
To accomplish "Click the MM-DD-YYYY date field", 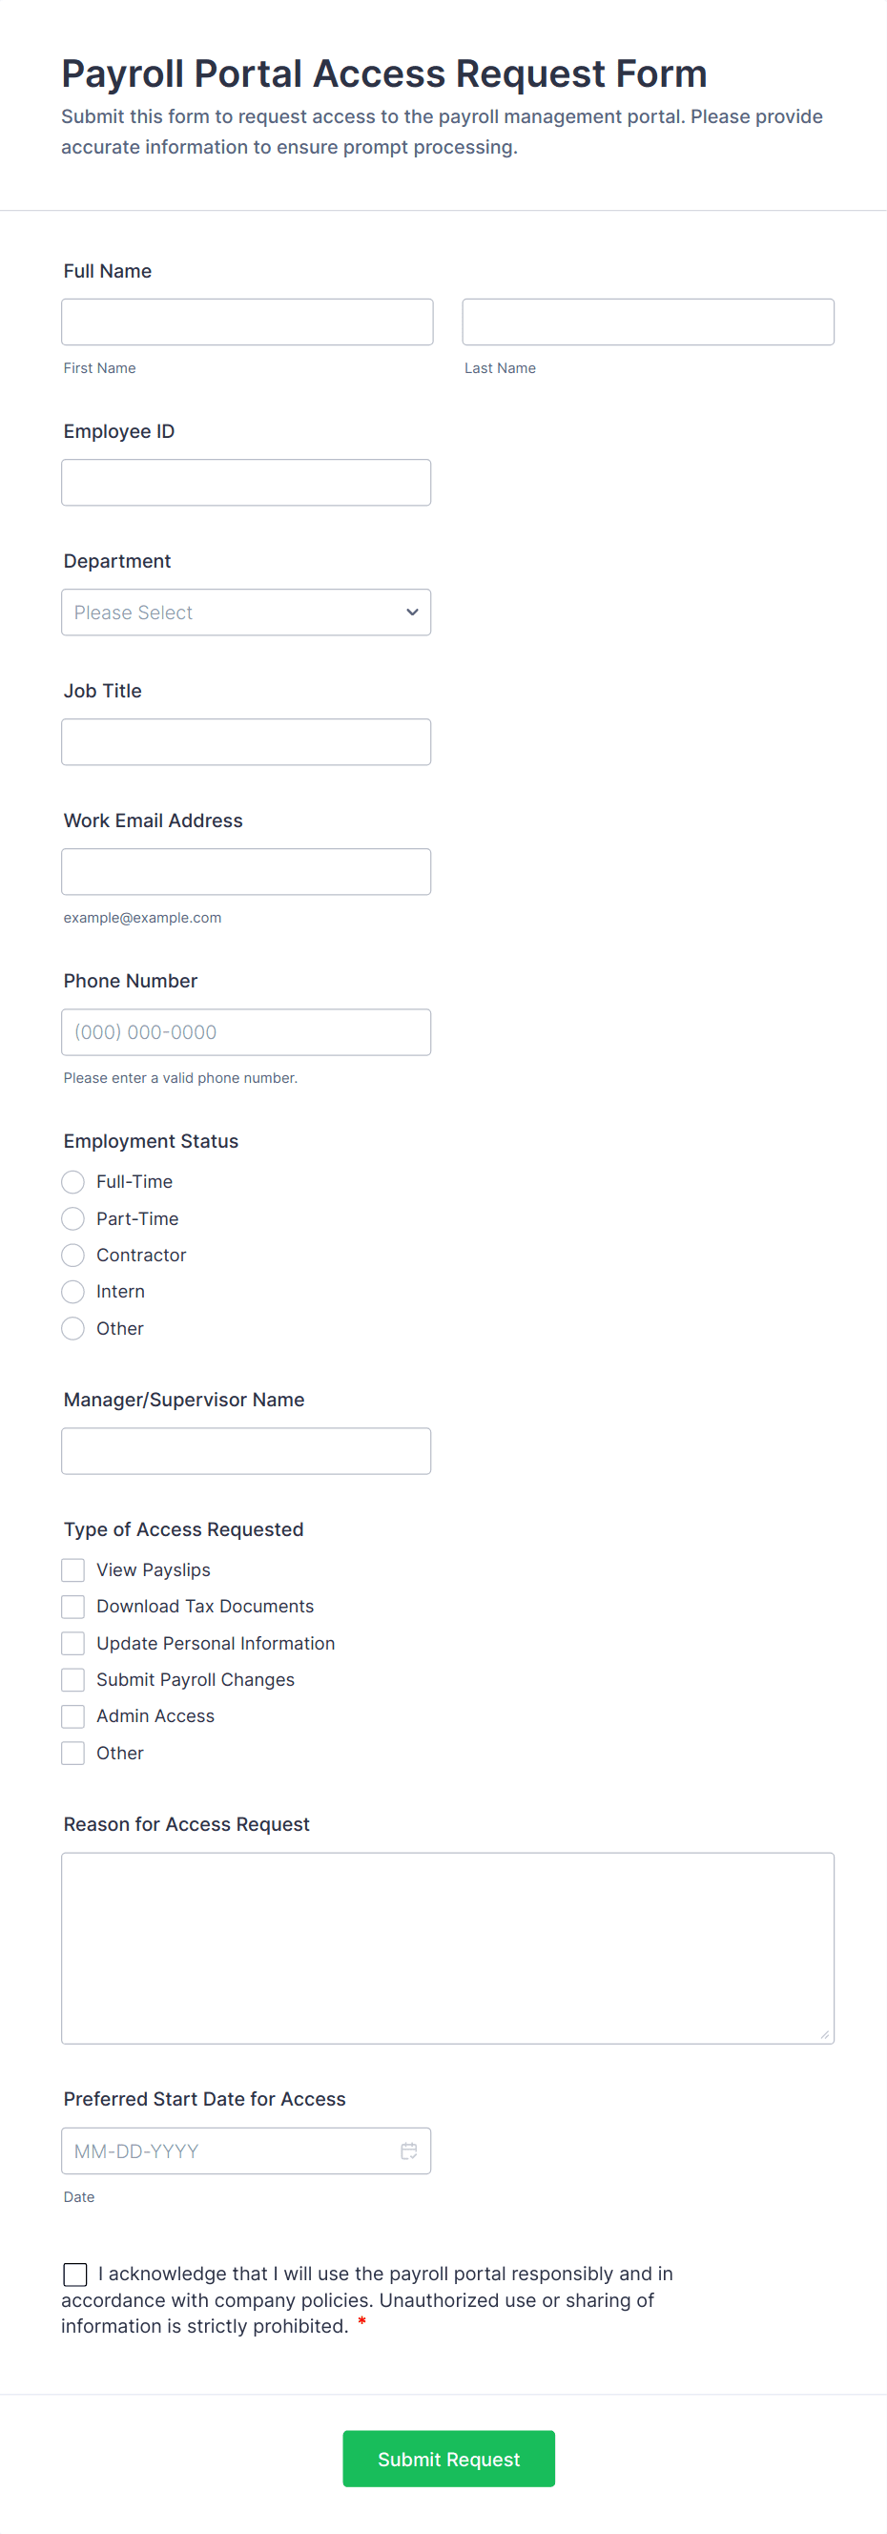I will tap(226, 2150).
